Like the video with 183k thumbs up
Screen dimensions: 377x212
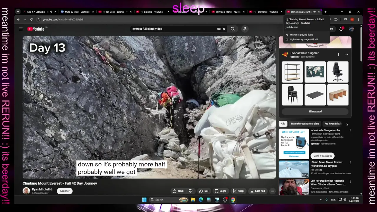tap(178, 191)
